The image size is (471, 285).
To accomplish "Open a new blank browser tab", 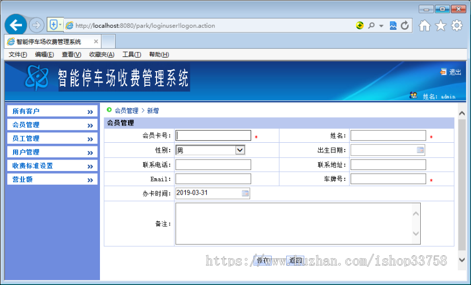I will click(108, 41).
